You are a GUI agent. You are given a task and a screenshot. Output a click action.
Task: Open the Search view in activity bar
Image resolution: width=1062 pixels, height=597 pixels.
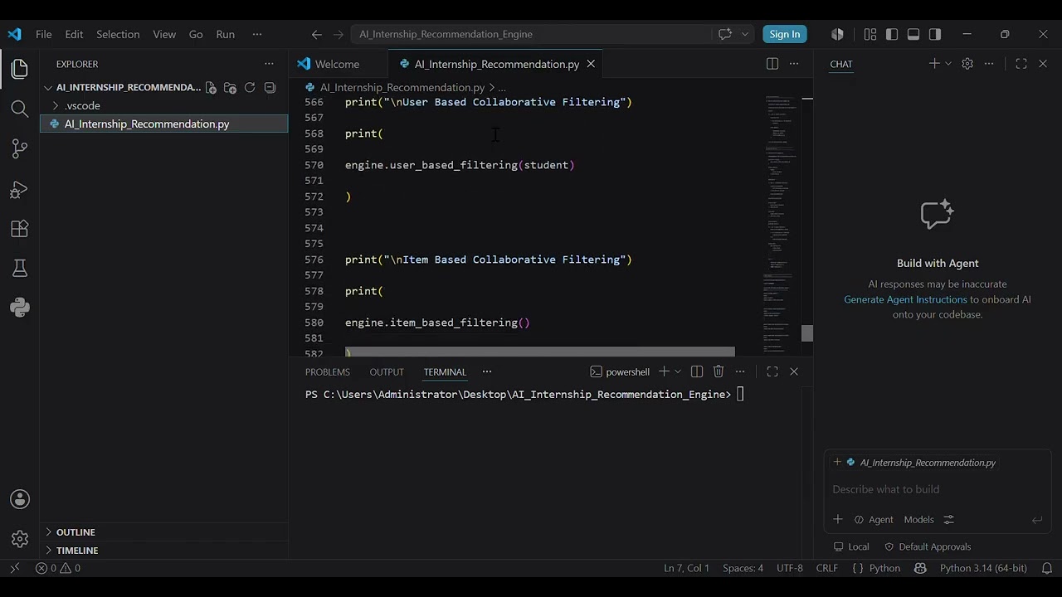click(x=20, y=109)
